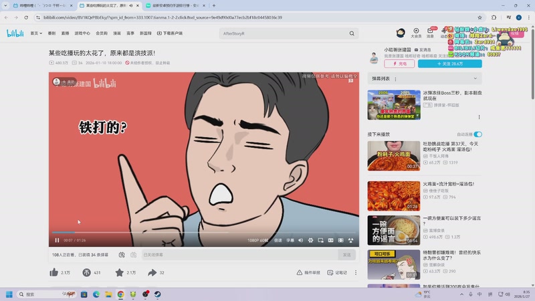Screen dimensions: 535x301
Task: Open the three-dot menu in 弹幕列表 header
Action: (x=395, y=79)
